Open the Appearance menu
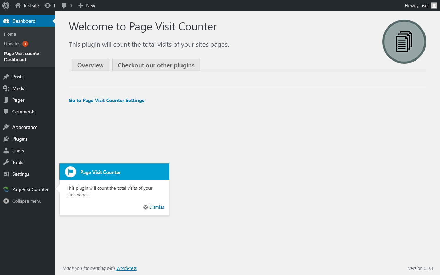This screenshot has height=275, width=440. click(x=27, y=127)
